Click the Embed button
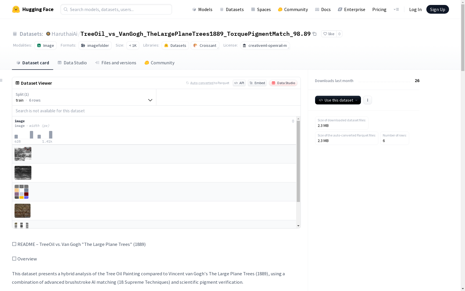Viewport: 465px width, 291px height. [x=257, y=83]
